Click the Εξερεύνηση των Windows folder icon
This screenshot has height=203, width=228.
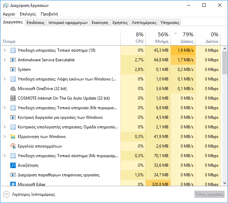13,137
